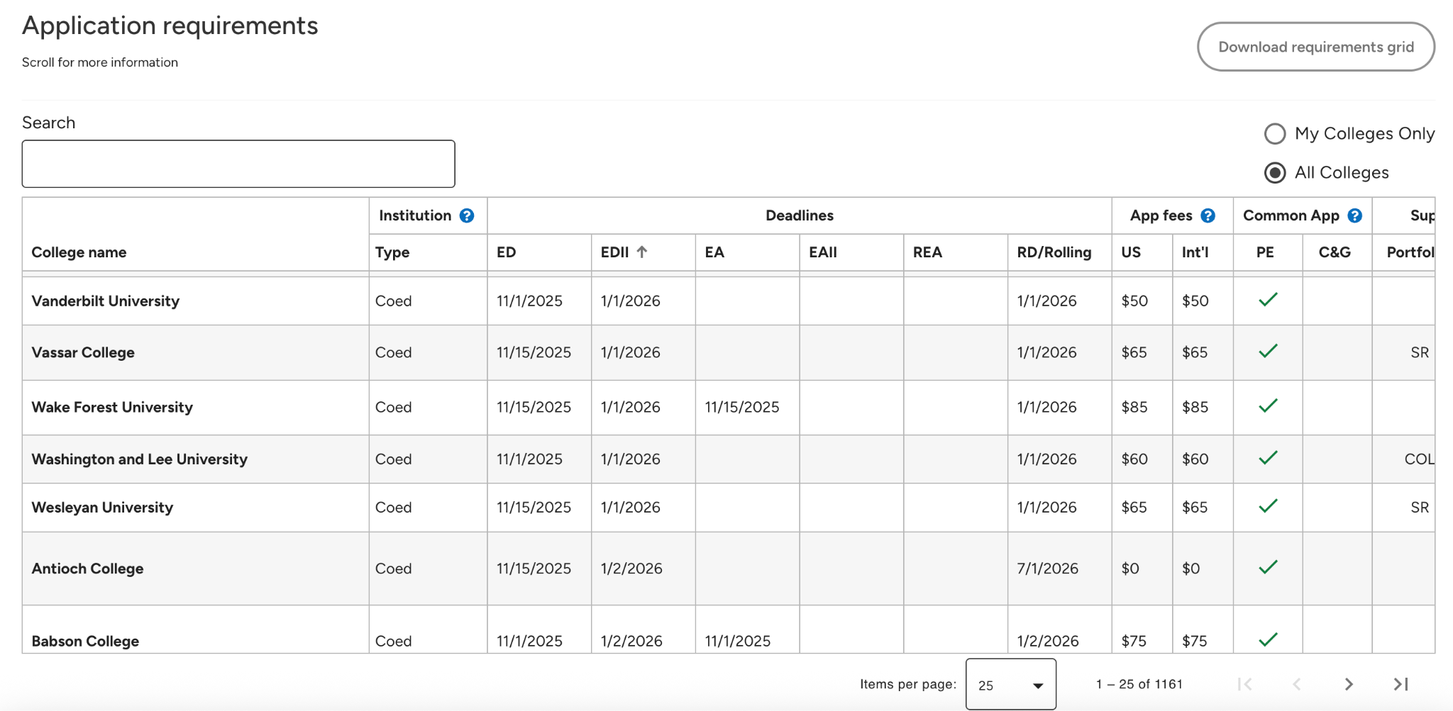This screenshot has width=1453, height=711.
Task: Click Babson College US fee $75
Action: point(1134,642)
